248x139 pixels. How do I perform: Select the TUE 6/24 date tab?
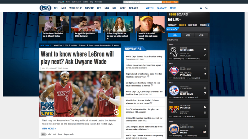pyautogui.click(x=175, y=35)
